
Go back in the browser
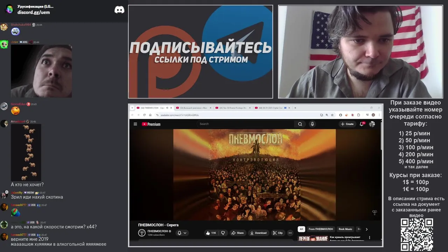[133, 115]
